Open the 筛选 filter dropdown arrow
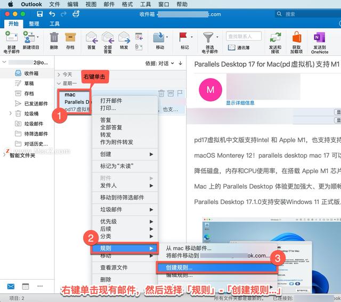This screenshot has height=302, width=341. (x=217, y=37)
